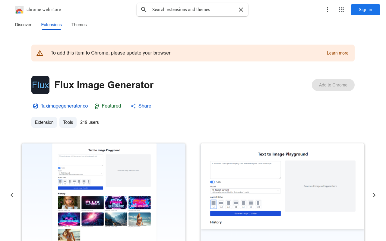The width and height of the screenshot is (386, 241).
Task: Click the 219 users text
Action: (x=90, y=122)
